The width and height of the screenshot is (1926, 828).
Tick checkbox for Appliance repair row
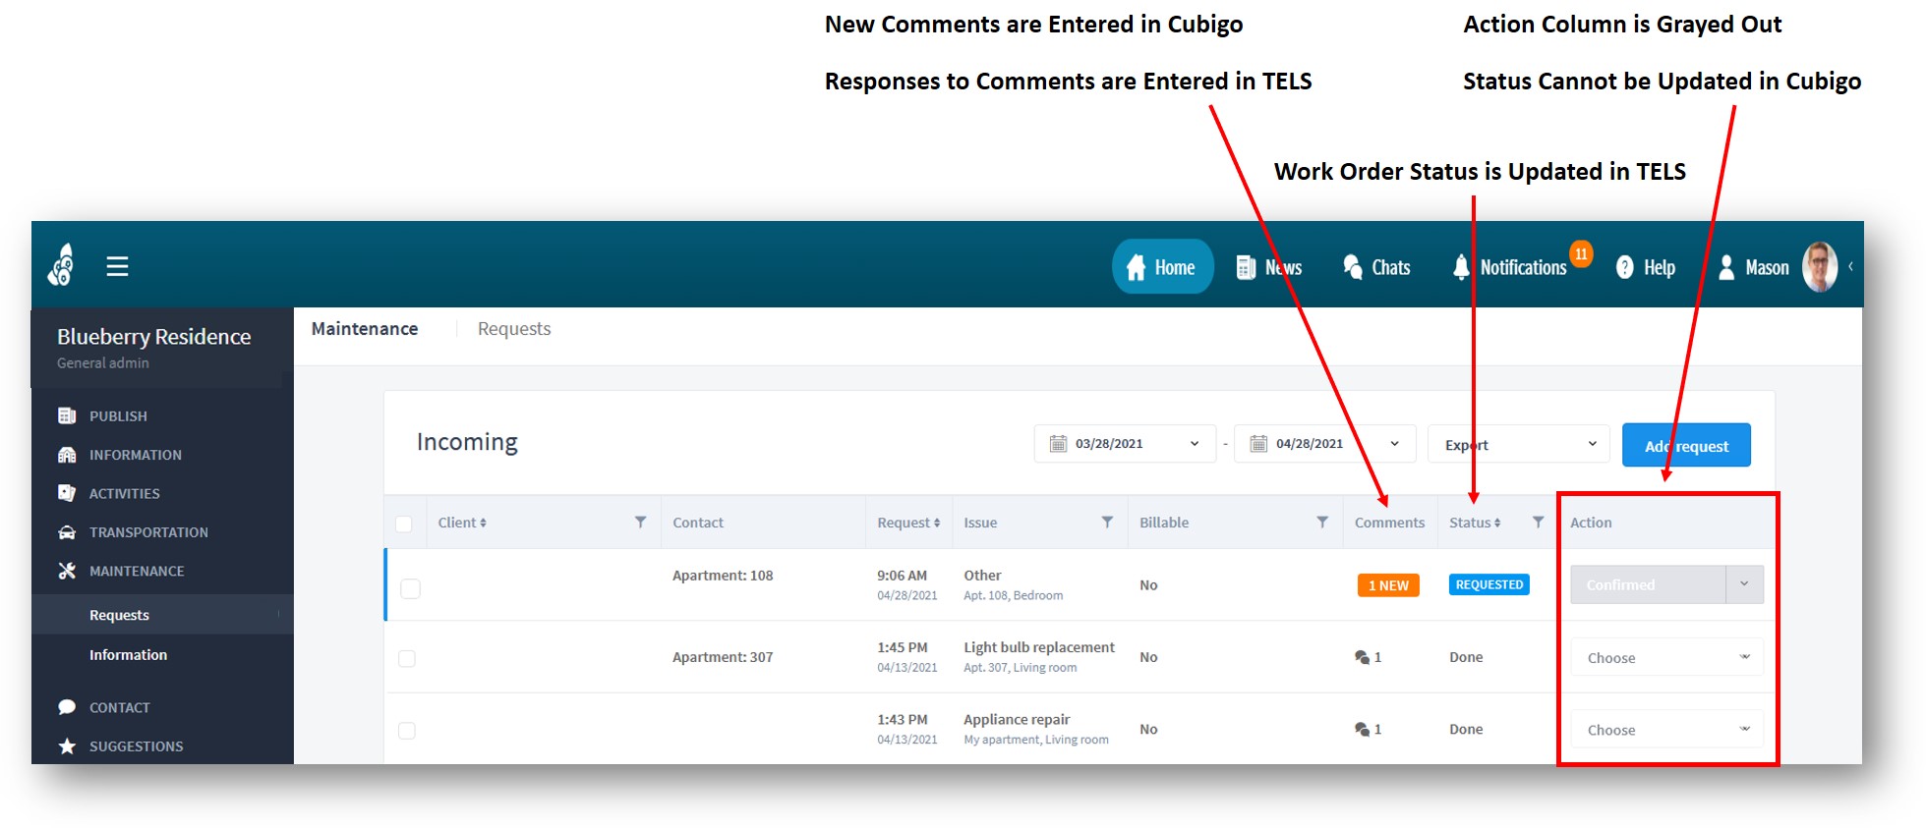click(x=407, y=731)
